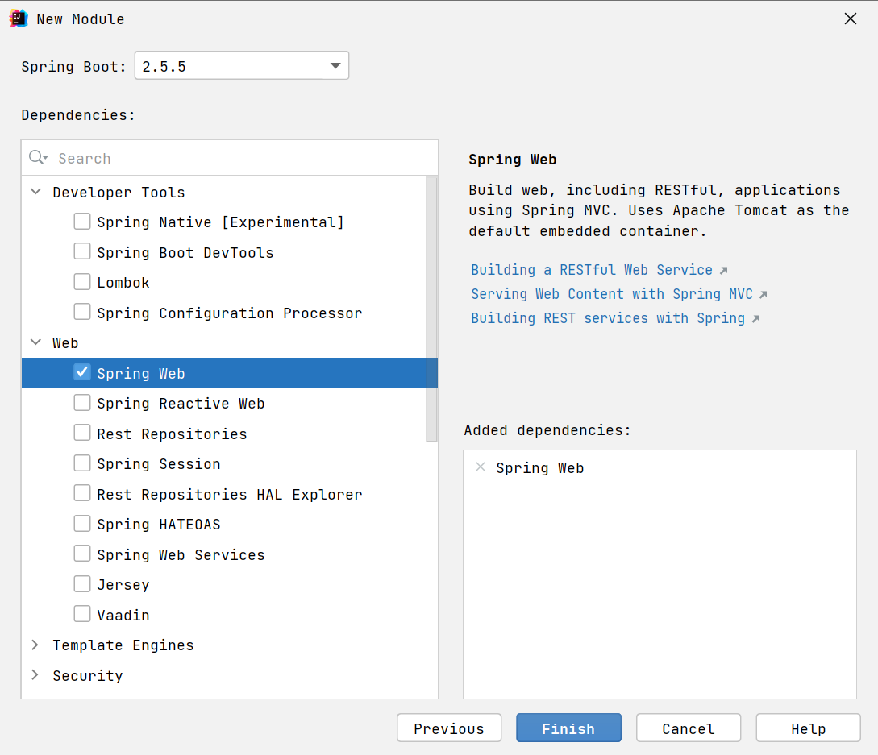Uncheck the Spring Web checkbox

(82, 373)
